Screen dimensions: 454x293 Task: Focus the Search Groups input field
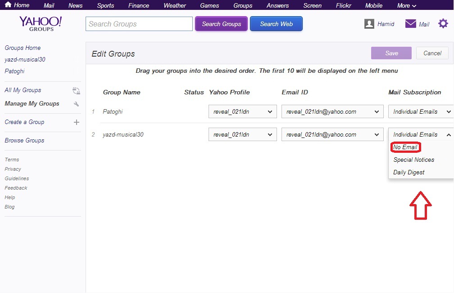139,24
